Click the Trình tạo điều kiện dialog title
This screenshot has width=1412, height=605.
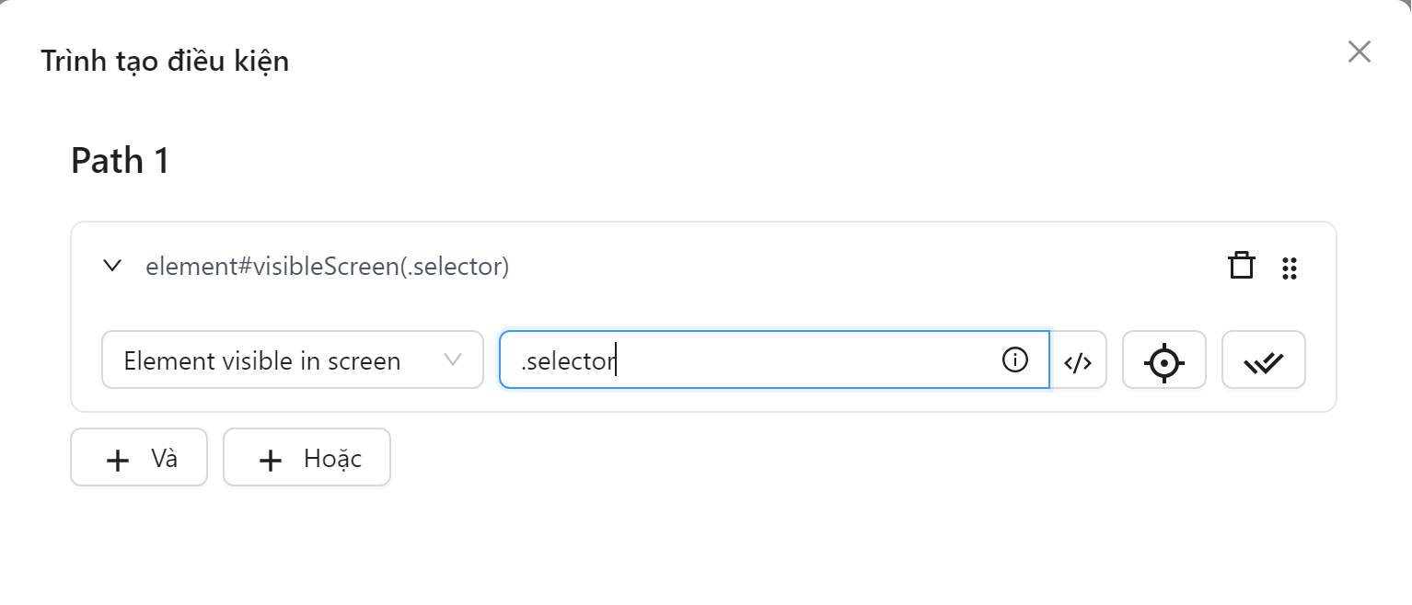pos(164,61)
